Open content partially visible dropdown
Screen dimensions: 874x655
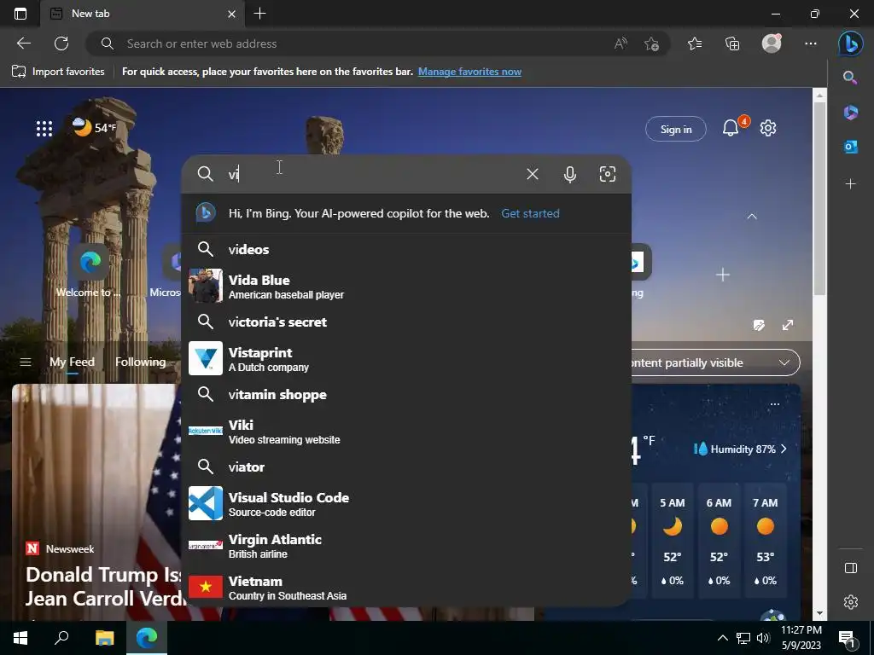715,362
